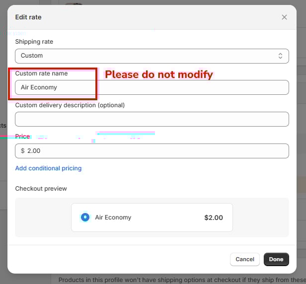Image resolution: width=306 pixels, height=284 pixels.
Task: Click the Shipping rate field label
Action: pos(34,42)
